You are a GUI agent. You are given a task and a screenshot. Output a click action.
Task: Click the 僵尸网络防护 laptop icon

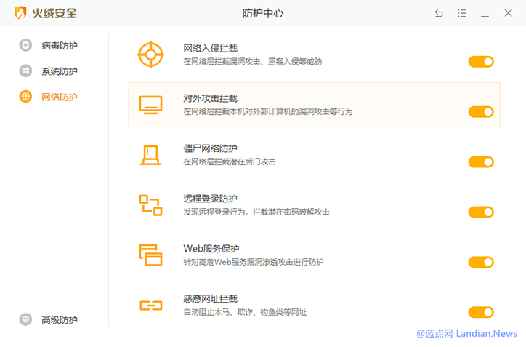150,155
